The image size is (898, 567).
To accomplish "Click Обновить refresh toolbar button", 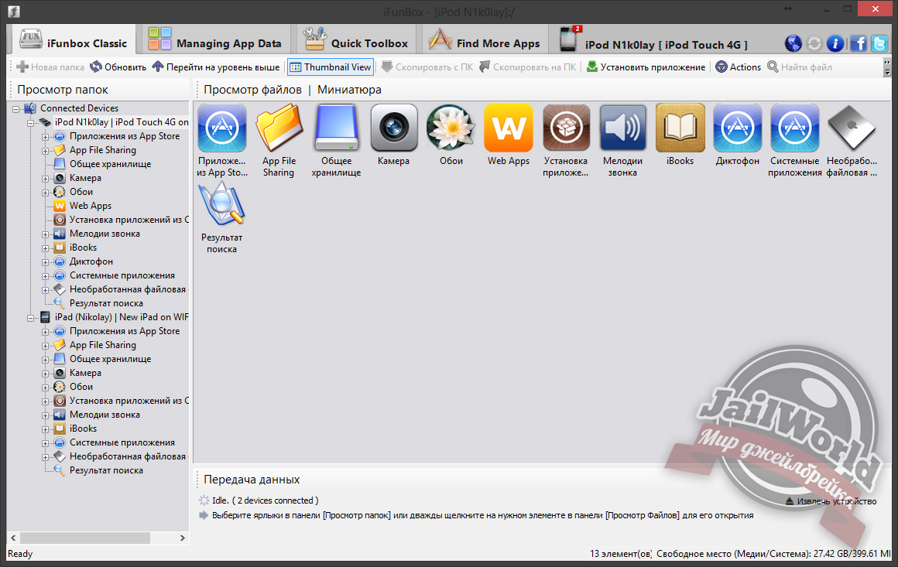I will 118,67.
